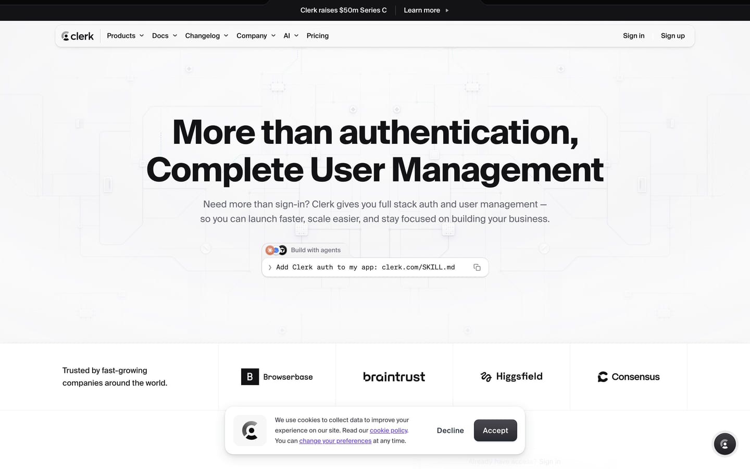Click the Clerk logo in the navbar

78,36
